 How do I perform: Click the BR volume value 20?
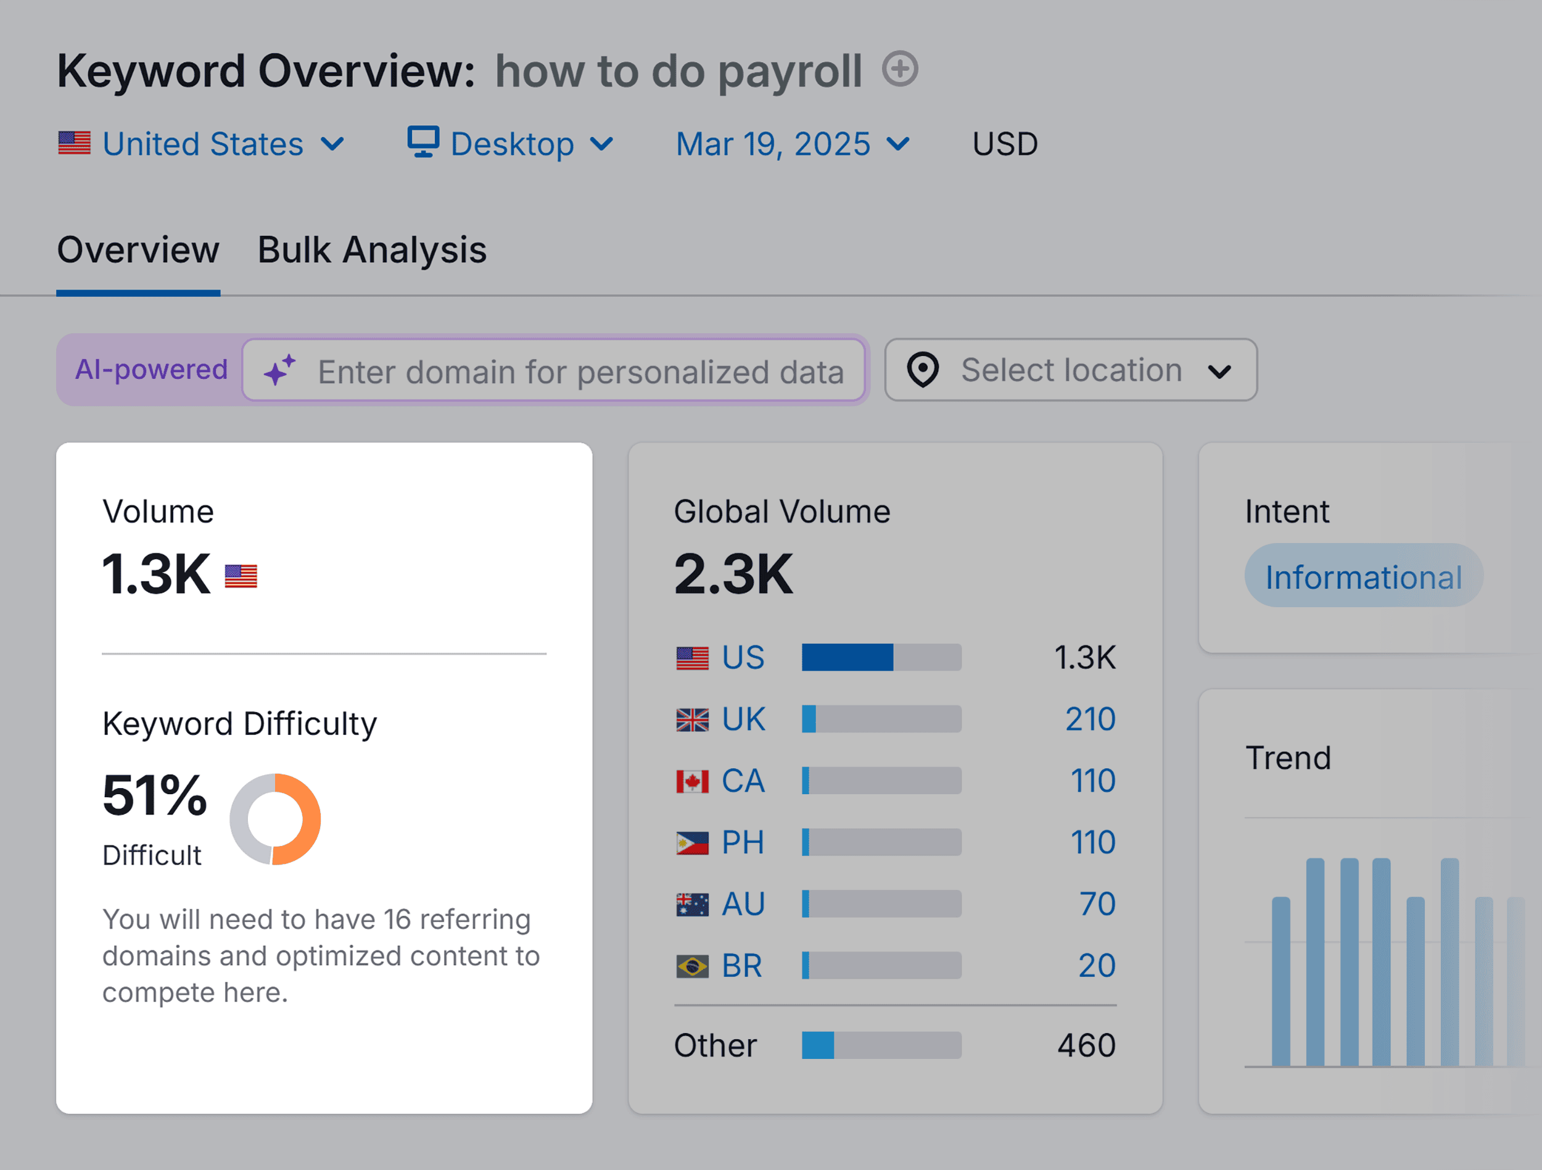(1097, 966)
